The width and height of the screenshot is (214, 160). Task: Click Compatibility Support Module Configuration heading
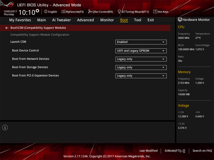[40, 35]
